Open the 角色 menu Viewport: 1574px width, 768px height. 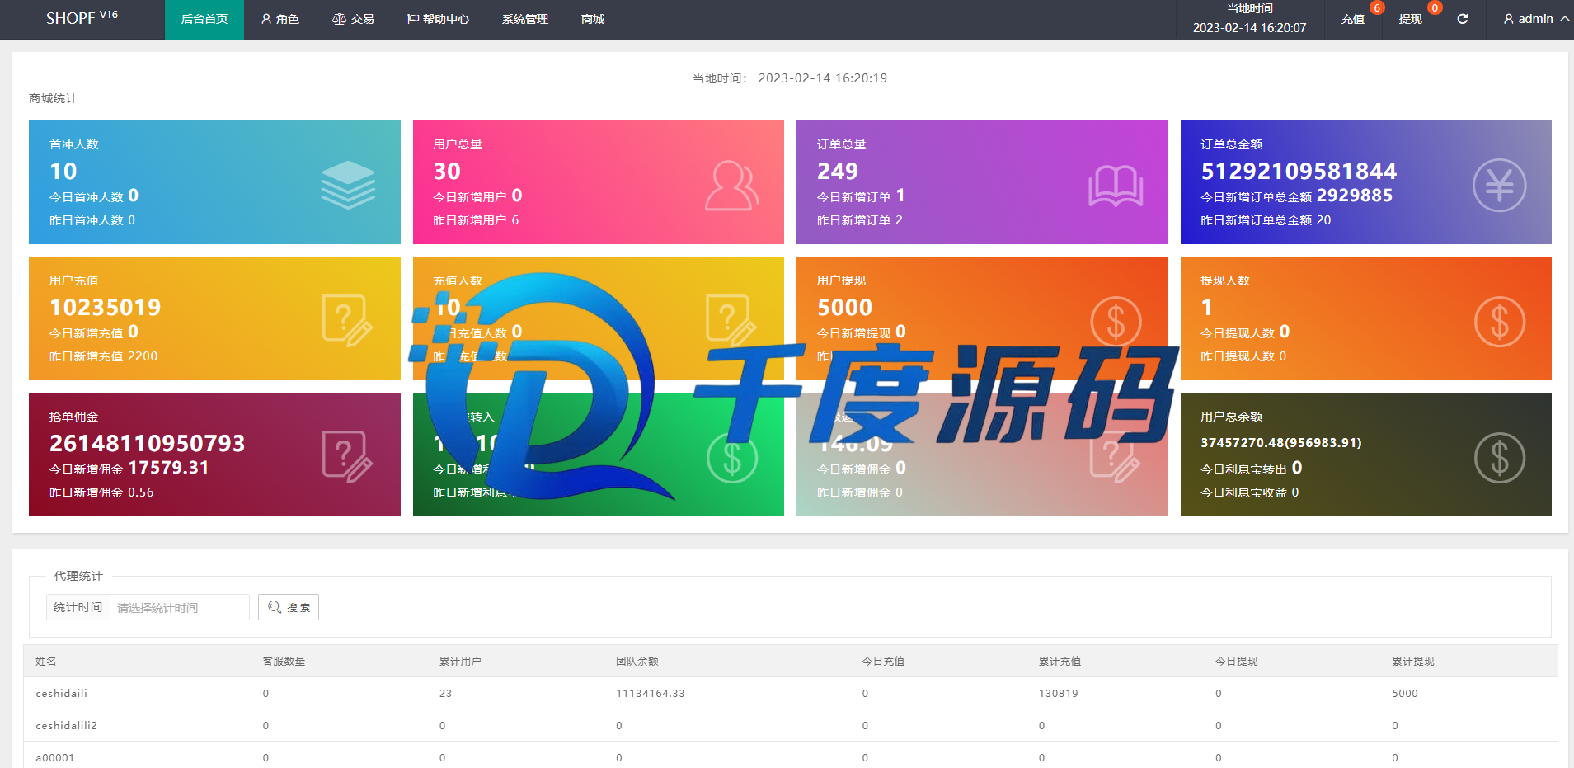[x=280, y=19]
